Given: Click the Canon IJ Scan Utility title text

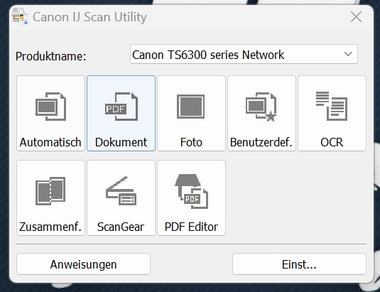Looking at the screenshot, I should tap(89, 17).
